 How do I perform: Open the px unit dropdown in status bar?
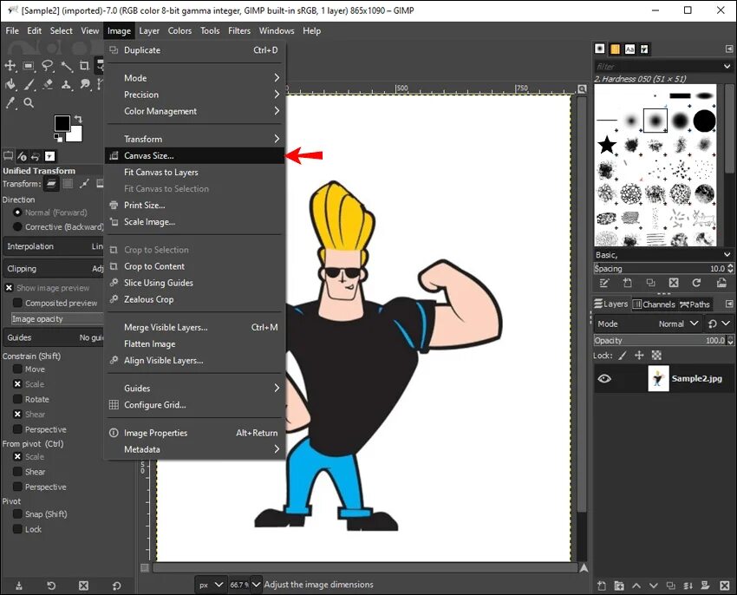tap(211, 585)
